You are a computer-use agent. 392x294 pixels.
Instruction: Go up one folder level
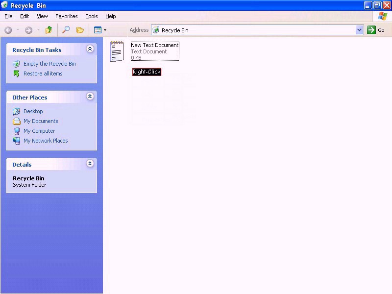coord(48,30)
